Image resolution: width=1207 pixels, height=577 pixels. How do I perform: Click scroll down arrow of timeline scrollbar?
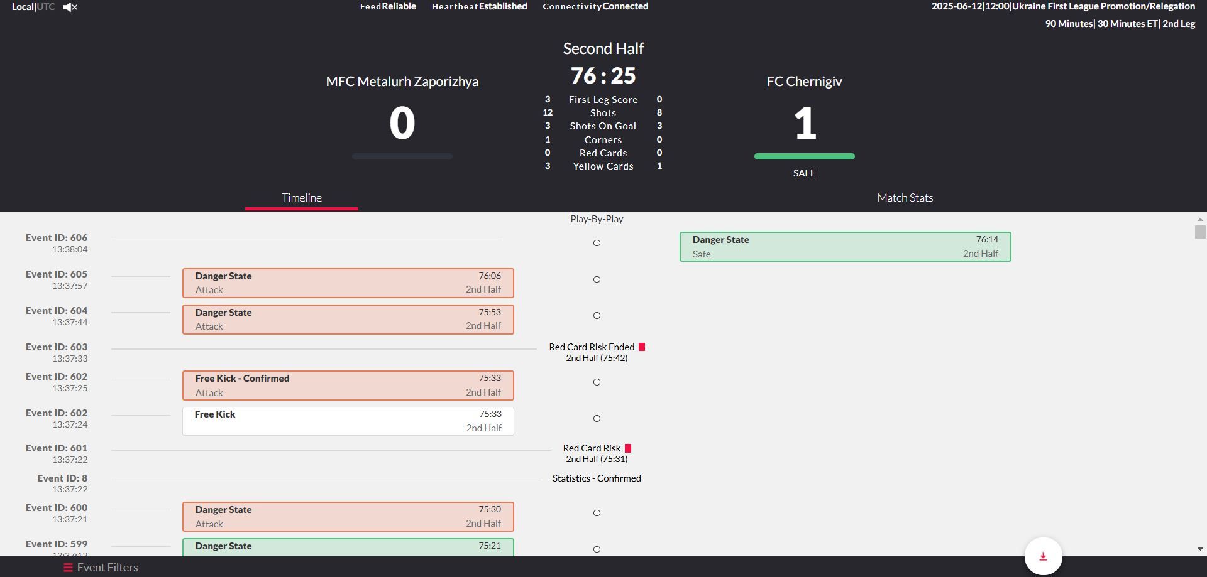(1200, 549)
